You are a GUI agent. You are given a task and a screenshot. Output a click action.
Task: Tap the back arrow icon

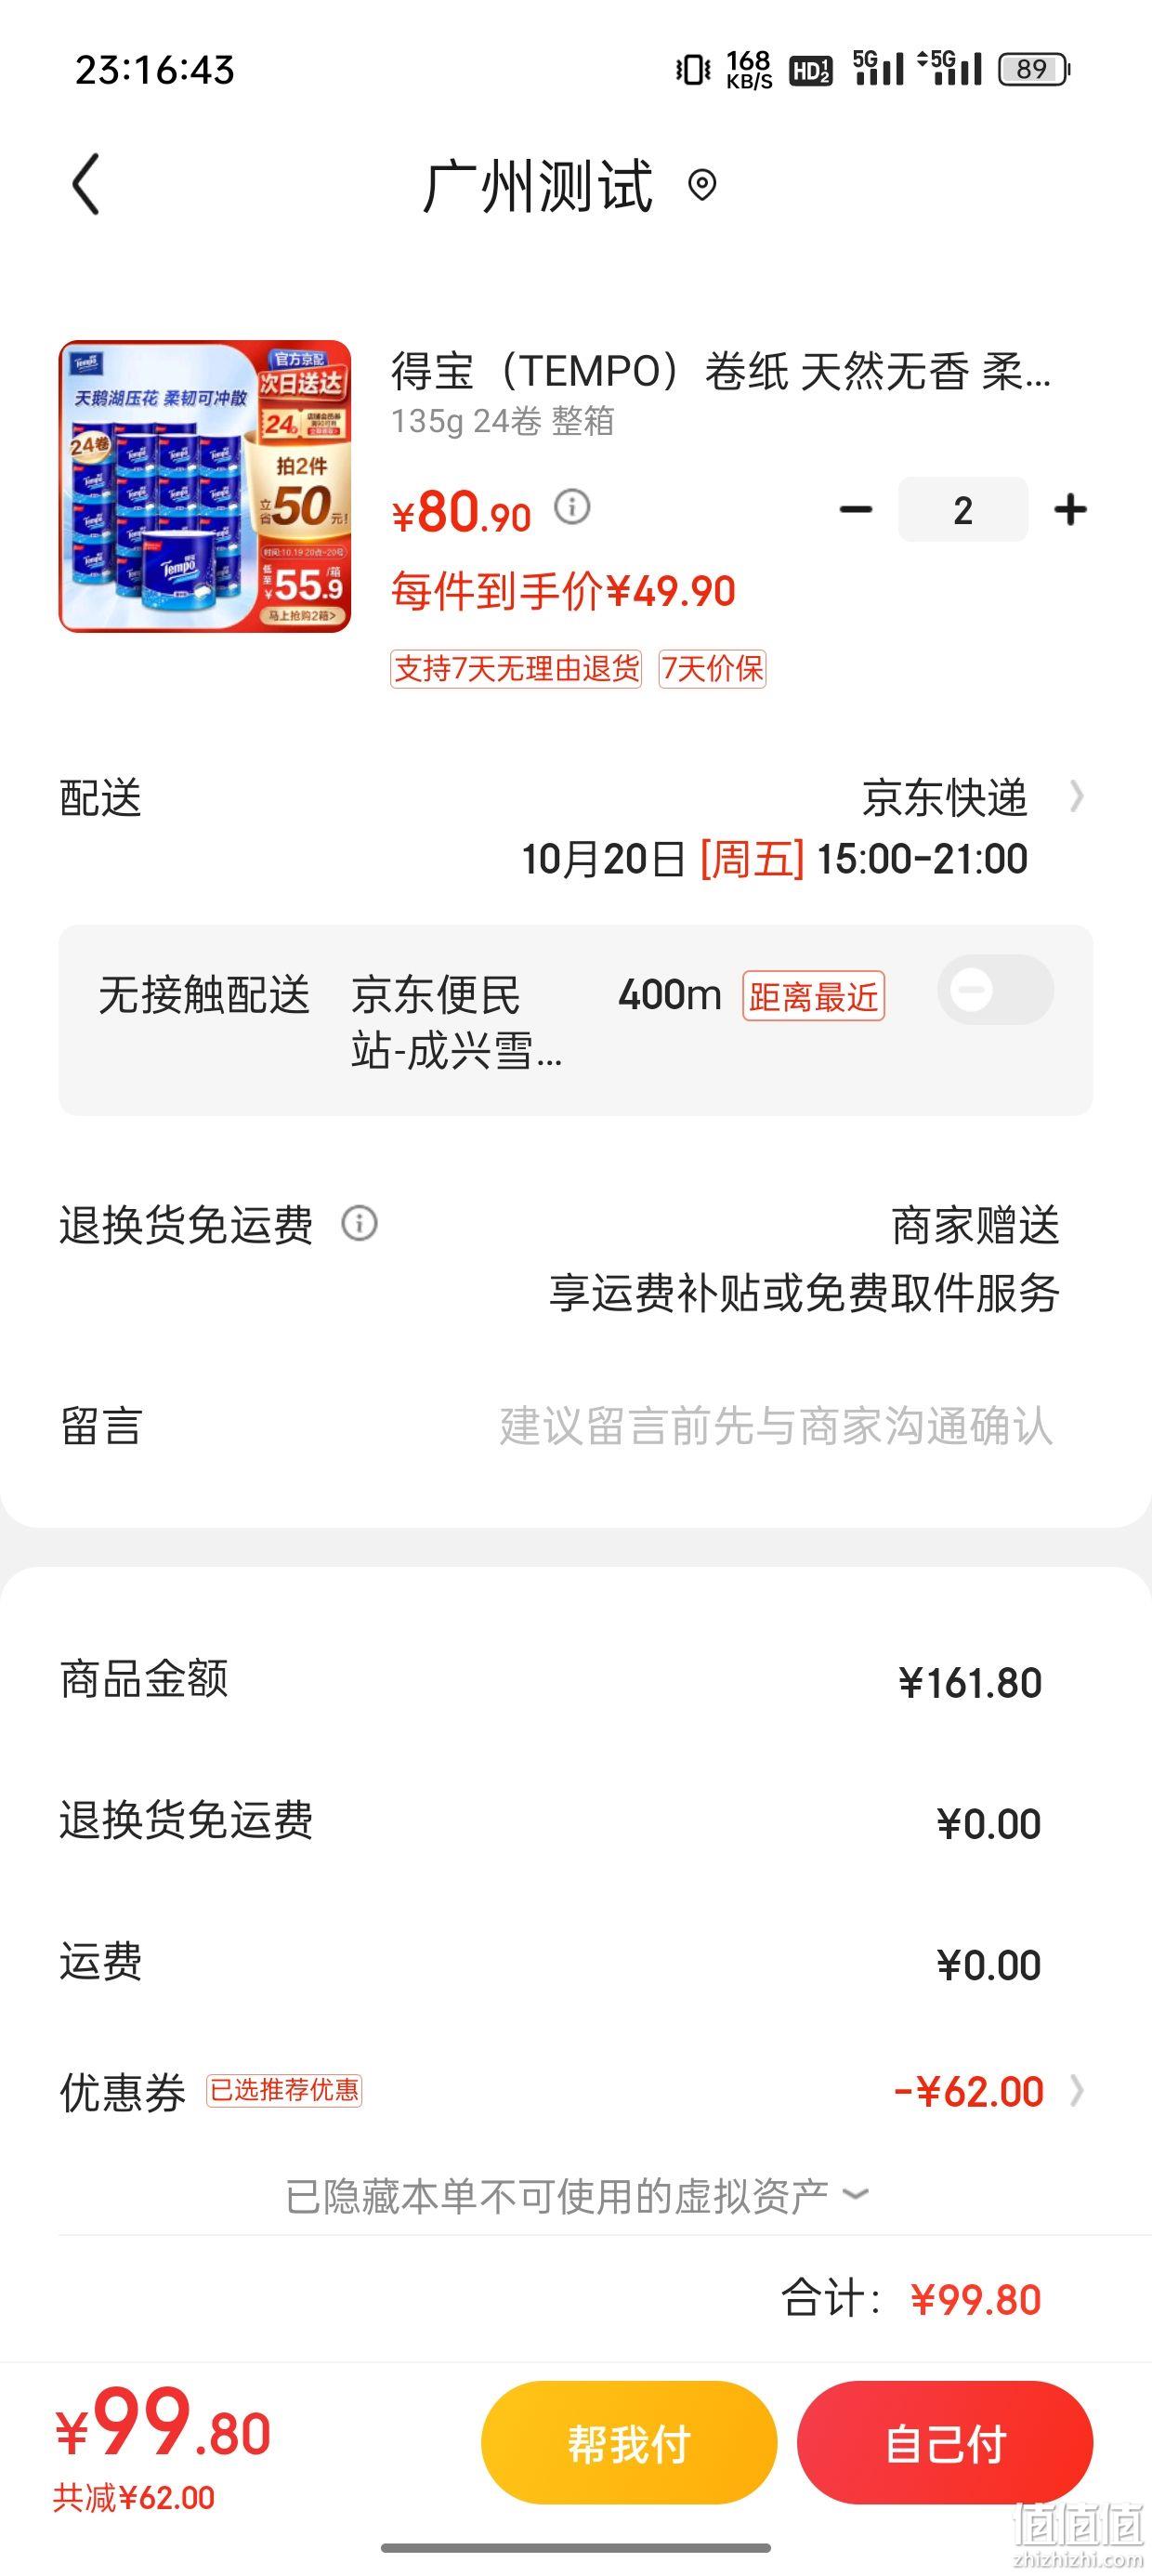pos(86,184)
